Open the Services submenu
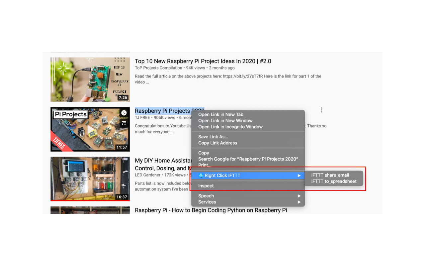 click(x=248, y=202)
